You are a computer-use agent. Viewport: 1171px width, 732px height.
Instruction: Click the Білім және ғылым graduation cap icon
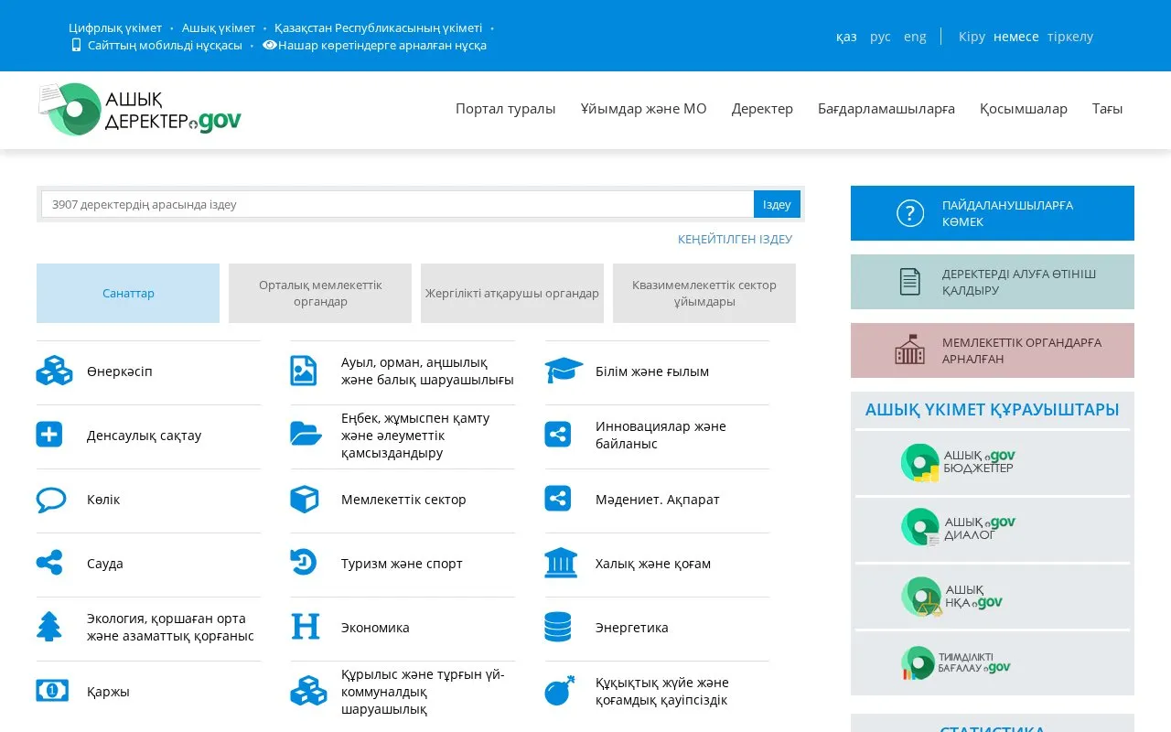[564, 371]
